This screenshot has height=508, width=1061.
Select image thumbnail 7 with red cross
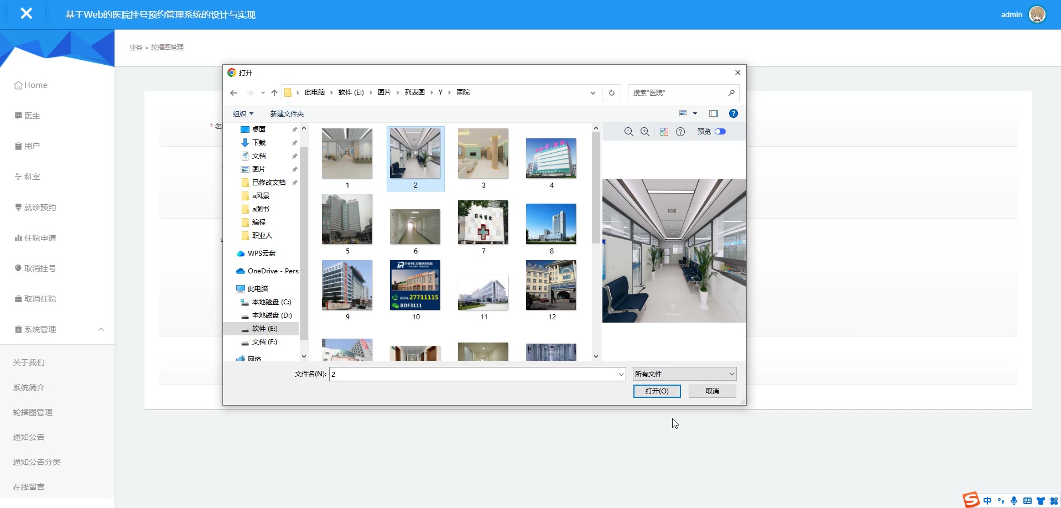tap(483, 222)
